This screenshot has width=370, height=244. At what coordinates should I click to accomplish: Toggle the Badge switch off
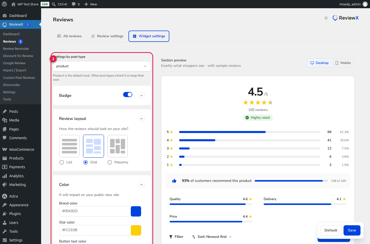click(128, 95)
